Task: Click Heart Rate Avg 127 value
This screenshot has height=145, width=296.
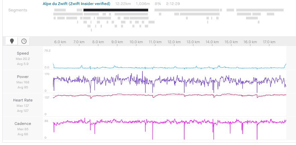Action: [x=23, y=111]
